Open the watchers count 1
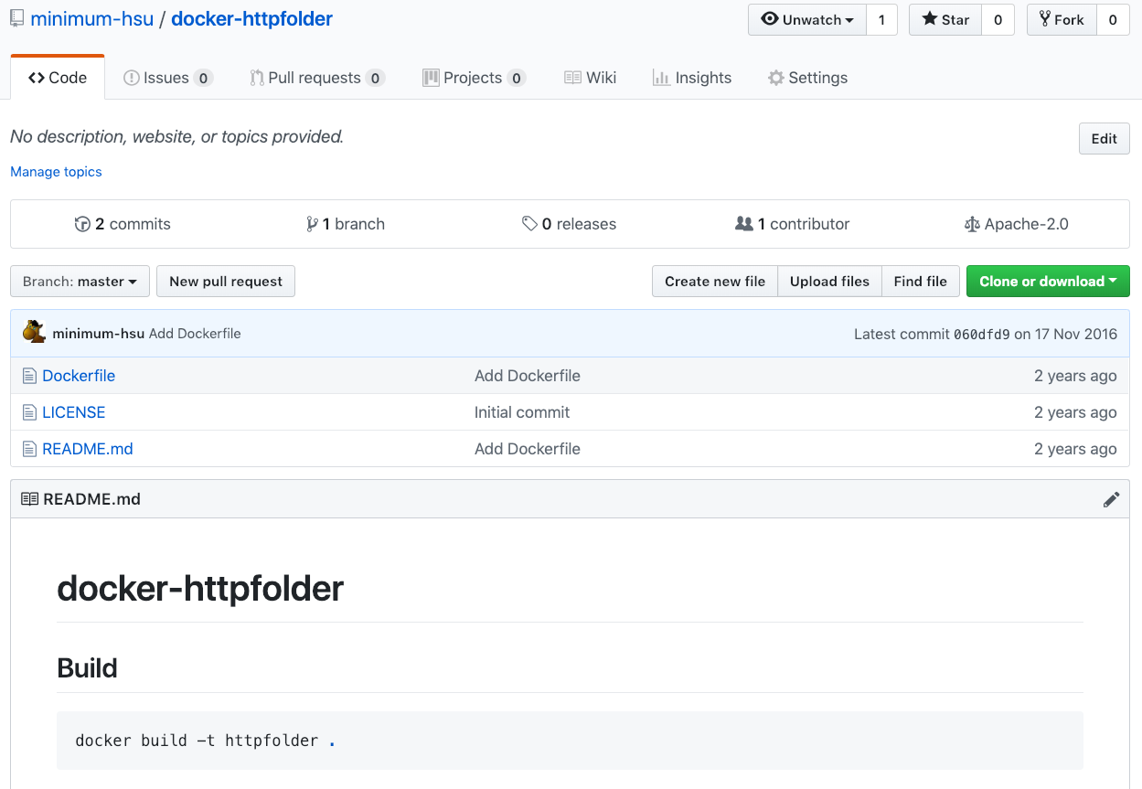The image size is (1142, 789). [881, 20]
